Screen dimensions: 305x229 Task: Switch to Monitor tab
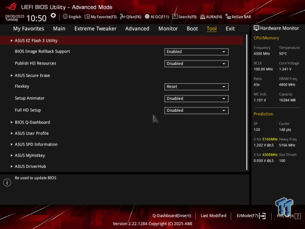click(x=168, y=29)
